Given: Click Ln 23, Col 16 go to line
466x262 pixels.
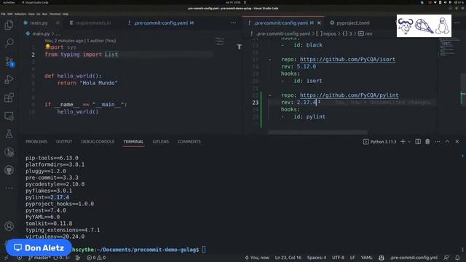Looking at the screenshot, I should coord(288,258).
